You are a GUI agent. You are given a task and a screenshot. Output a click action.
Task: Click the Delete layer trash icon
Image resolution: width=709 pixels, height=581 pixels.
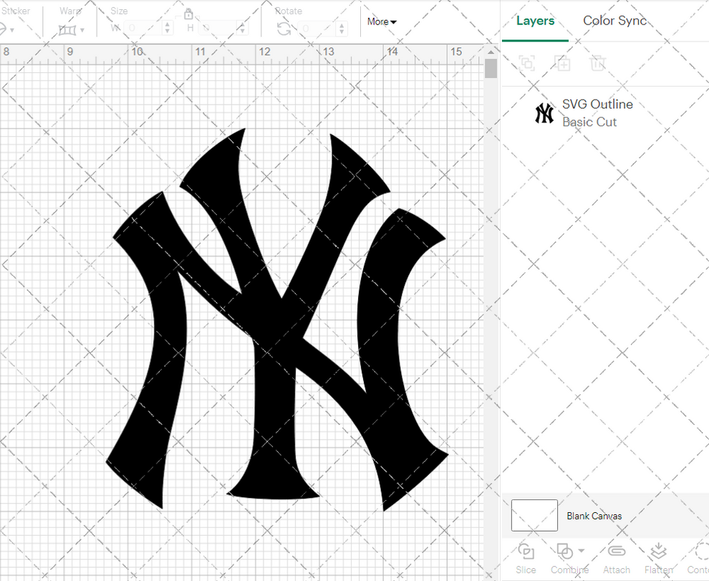click(598, 63)
